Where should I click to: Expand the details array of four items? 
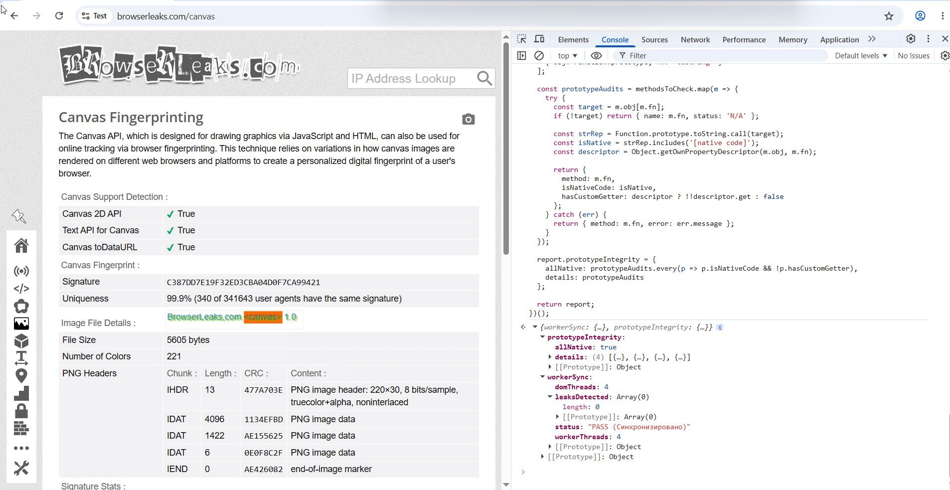[550, 357]
